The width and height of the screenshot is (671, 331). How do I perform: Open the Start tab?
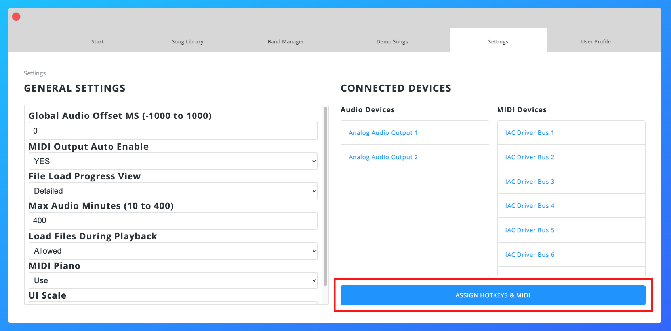pos(97,41)
